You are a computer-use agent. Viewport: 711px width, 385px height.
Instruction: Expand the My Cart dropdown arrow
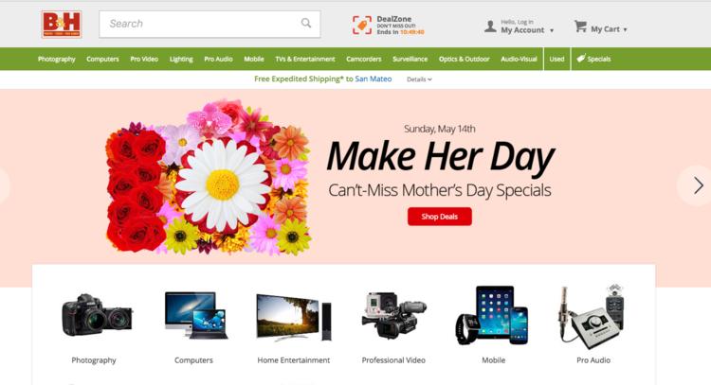click(626, 30)
